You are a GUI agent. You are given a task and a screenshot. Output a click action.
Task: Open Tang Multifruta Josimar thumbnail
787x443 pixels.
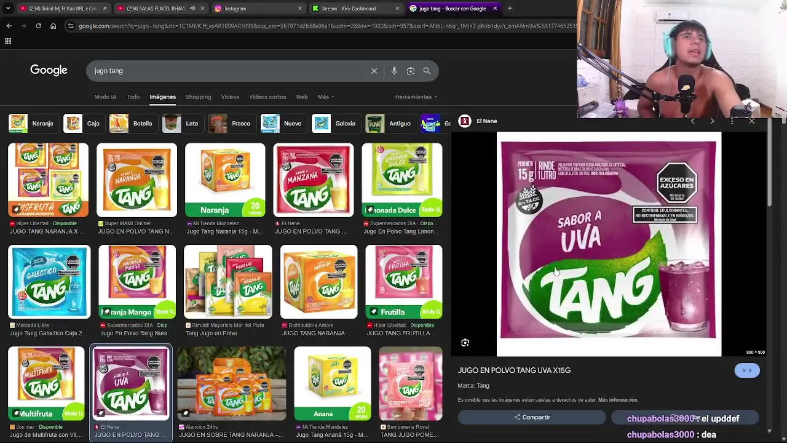[46, 383]
